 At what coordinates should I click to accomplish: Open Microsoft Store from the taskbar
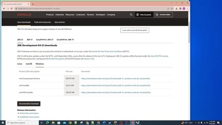coord(59,123)
